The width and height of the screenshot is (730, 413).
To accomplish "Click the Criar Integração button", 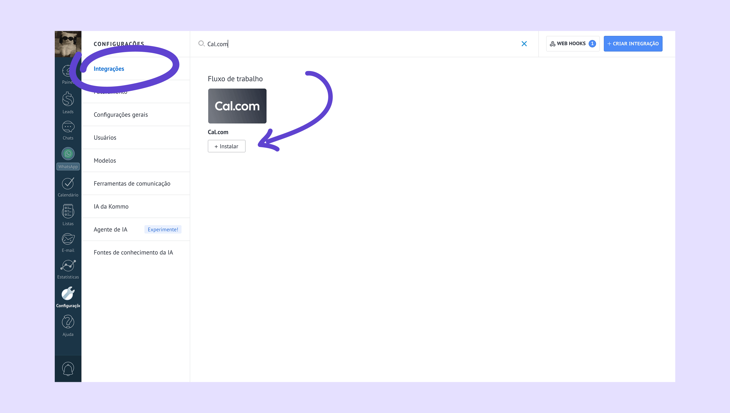I will tap(633, 44).
